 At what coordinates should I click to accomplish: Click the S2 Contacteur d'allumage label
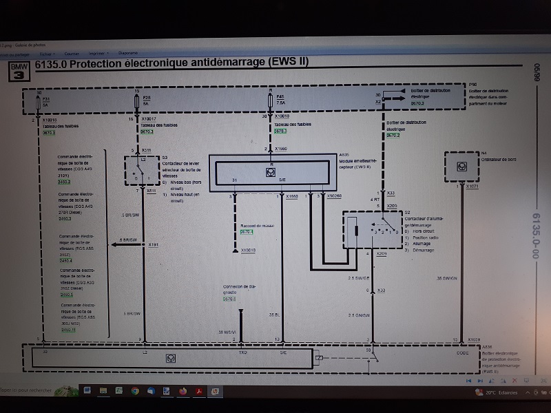(x=424, y=219)
